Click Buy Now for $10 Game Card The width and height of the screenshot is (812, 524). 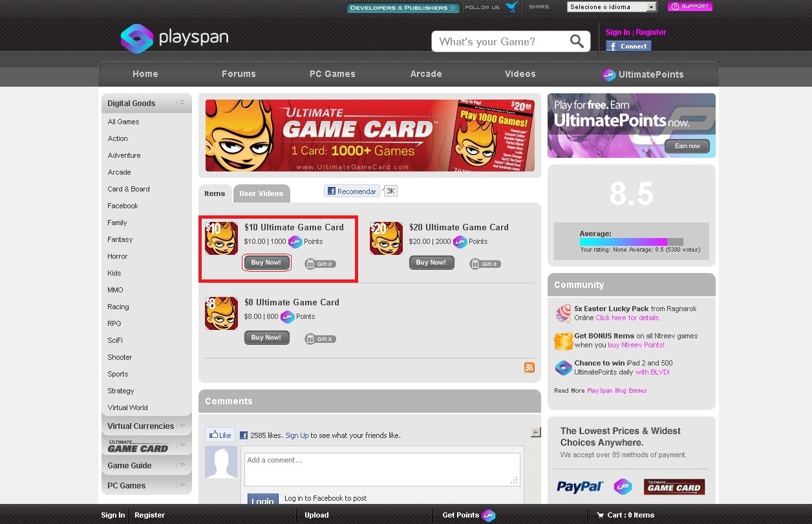(x=266, y=263)
